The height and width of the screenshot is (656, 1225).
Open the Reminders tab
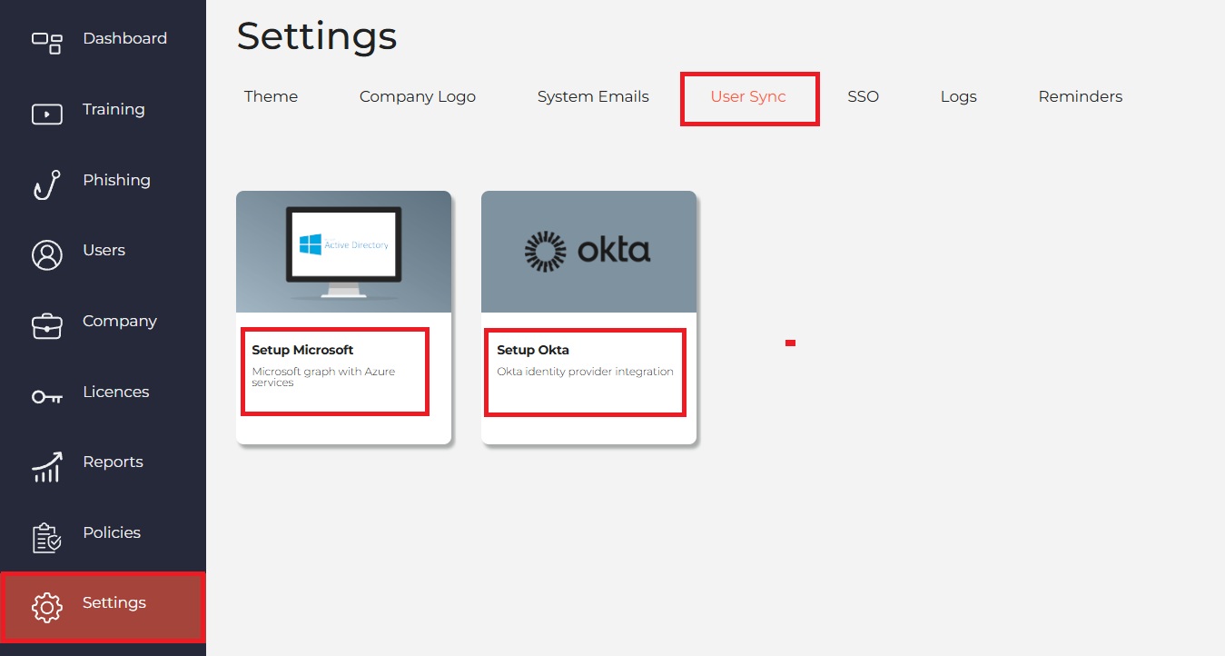click(1081, 96)
